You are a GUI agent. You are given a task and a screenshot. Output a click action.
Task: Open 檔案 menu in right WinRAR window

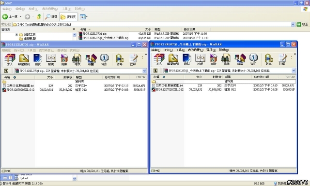click(x=155, y=50)
